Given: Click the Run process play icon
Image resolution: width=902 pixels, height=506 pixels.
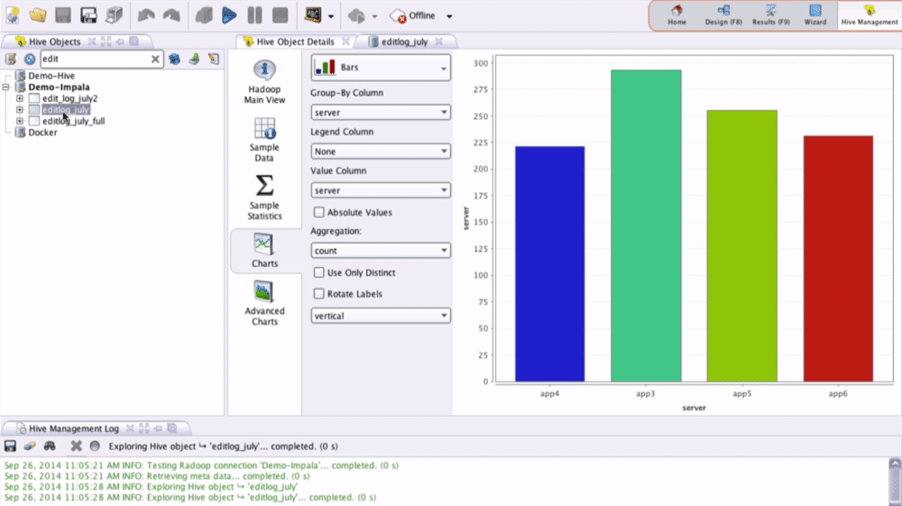Looking at the screenshot, I should click(x=229, y=15).
